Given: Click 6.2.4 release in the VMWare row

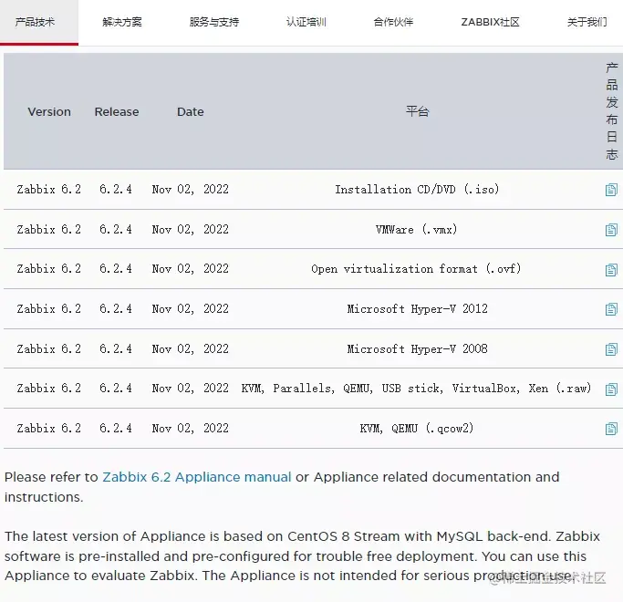Looking at the screenshot, I should coord(116,229).
